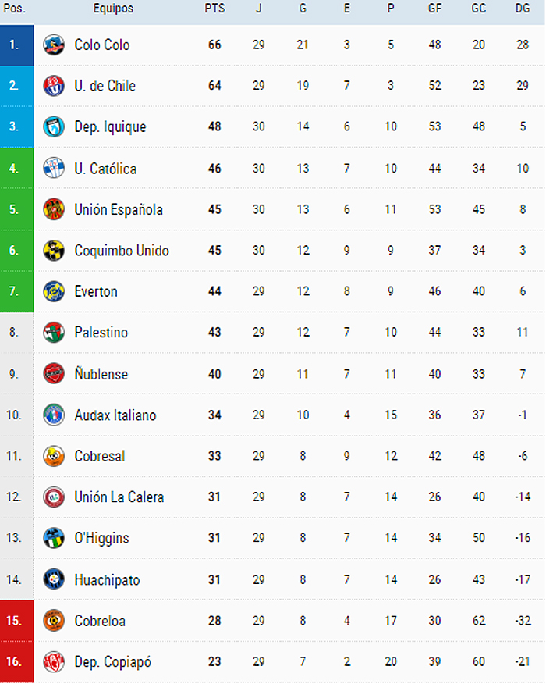Open the Unión La Calera team name

tap(119, 497)
